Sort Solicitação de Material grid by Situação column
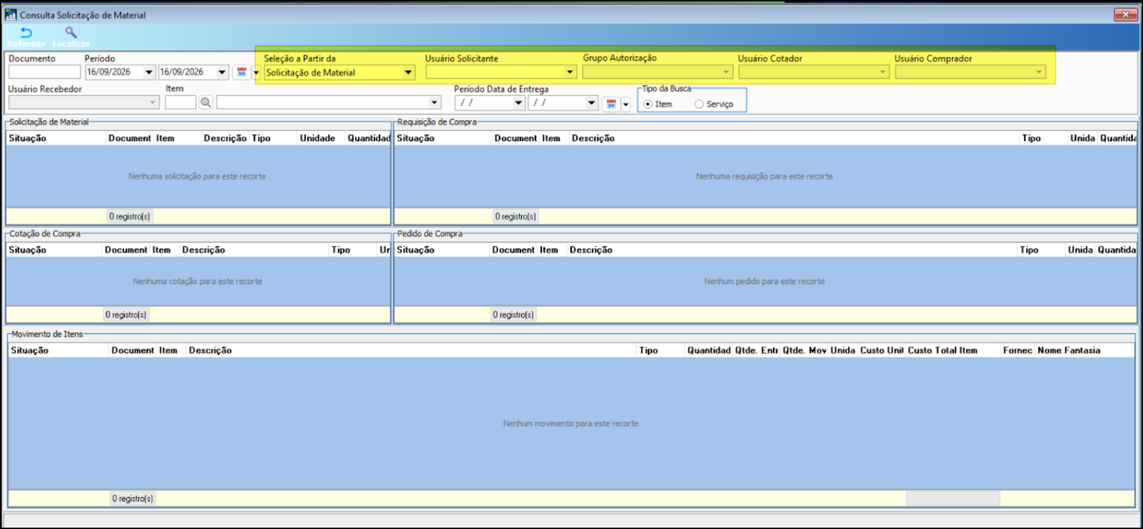Image resolution: width=1143 pixels, height=529 pixels. 56,138
